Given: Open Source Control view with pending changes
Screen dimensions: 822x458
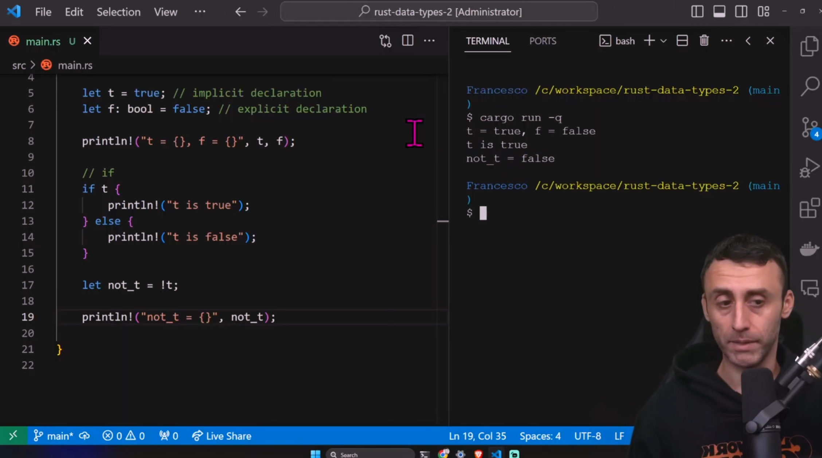Looking at the screenshot, I should pyautogui.click(x=810, y=128).
